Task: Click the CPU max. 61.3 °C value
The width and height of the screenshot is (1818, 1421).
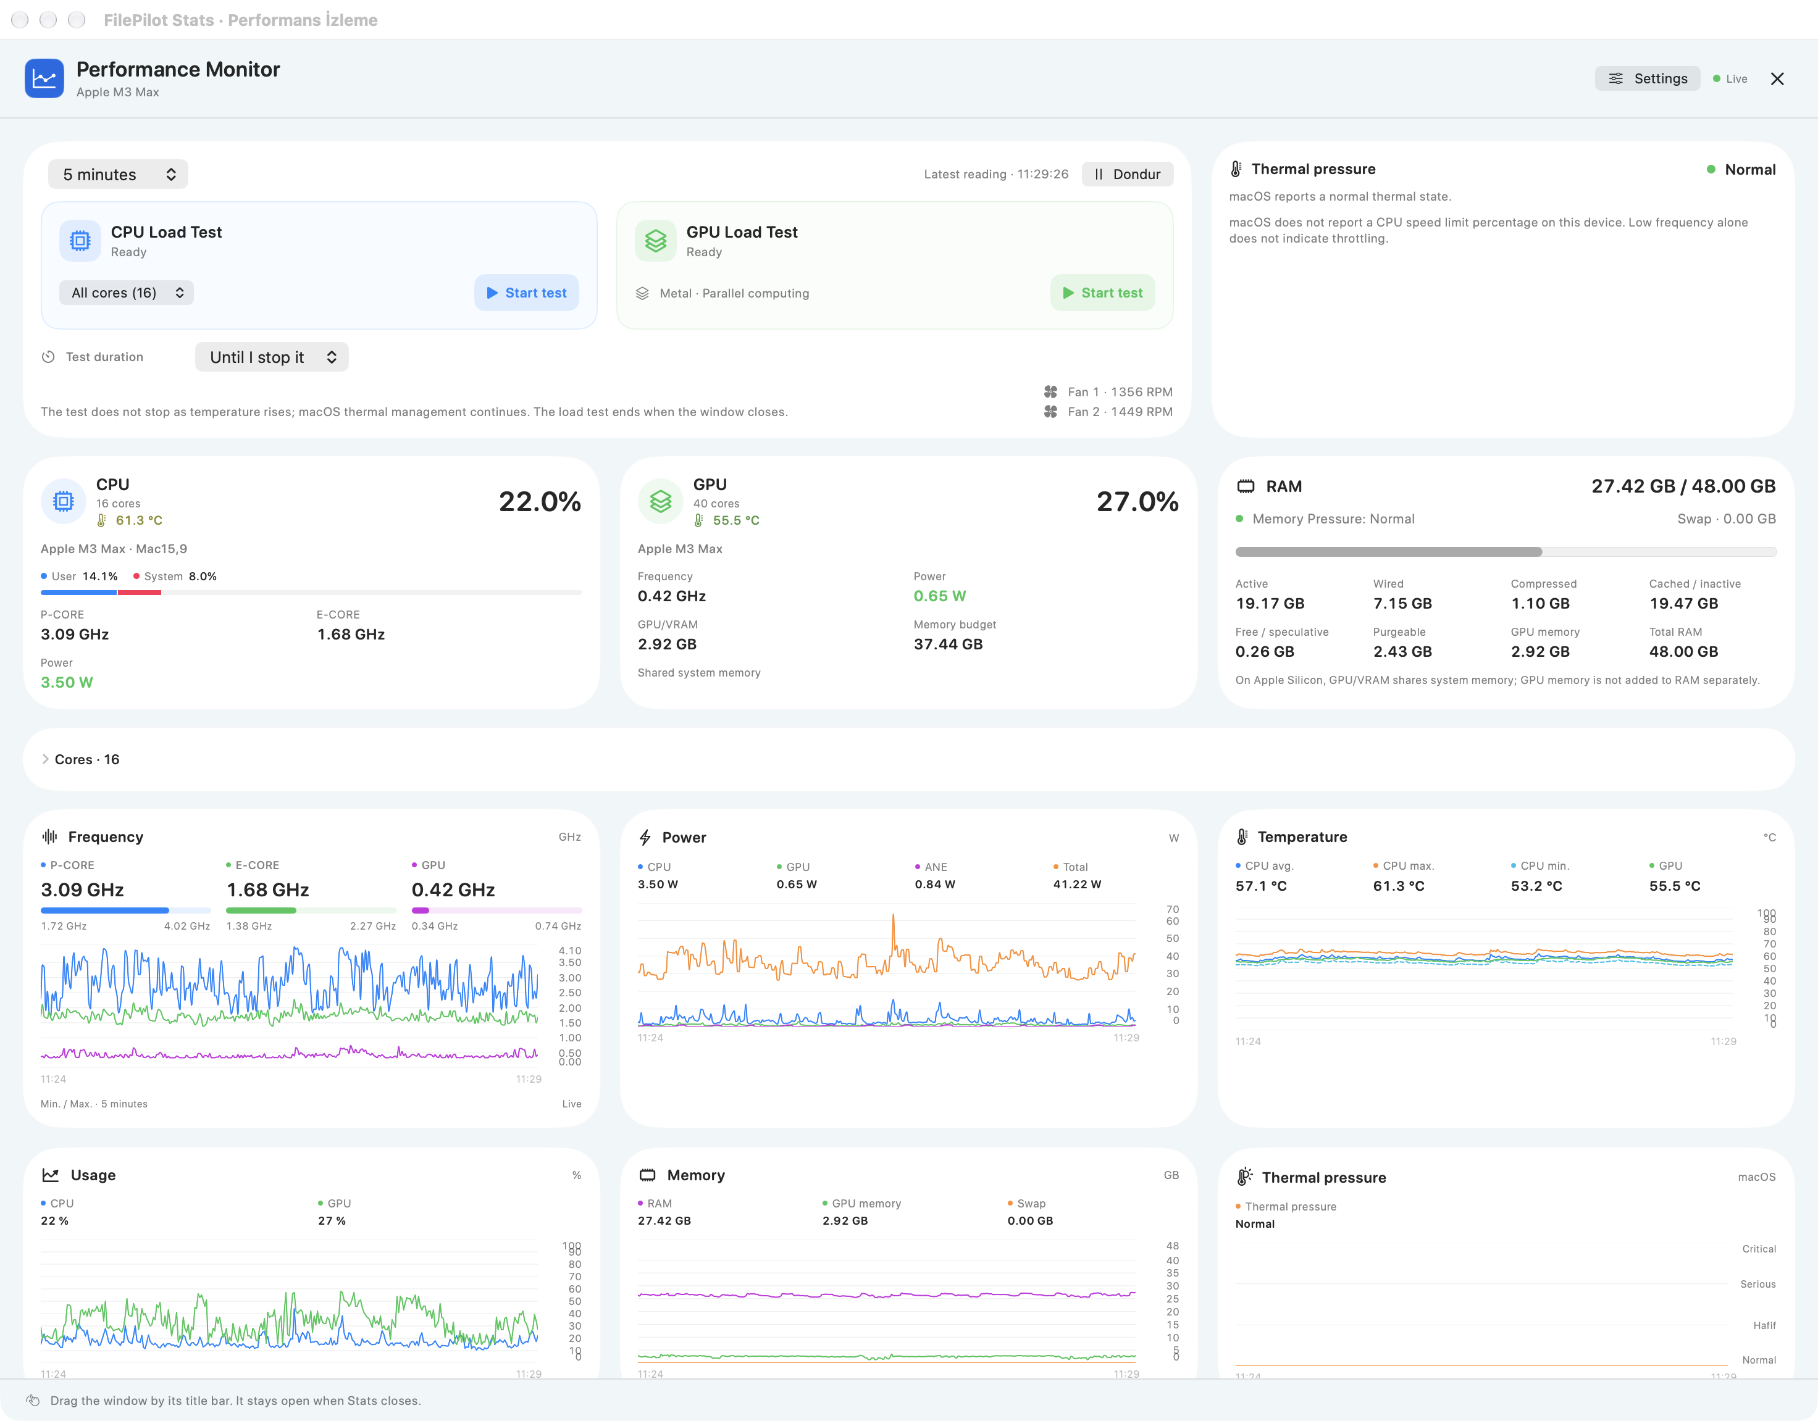Action: pyautogui.click(x=1399, y=886)
